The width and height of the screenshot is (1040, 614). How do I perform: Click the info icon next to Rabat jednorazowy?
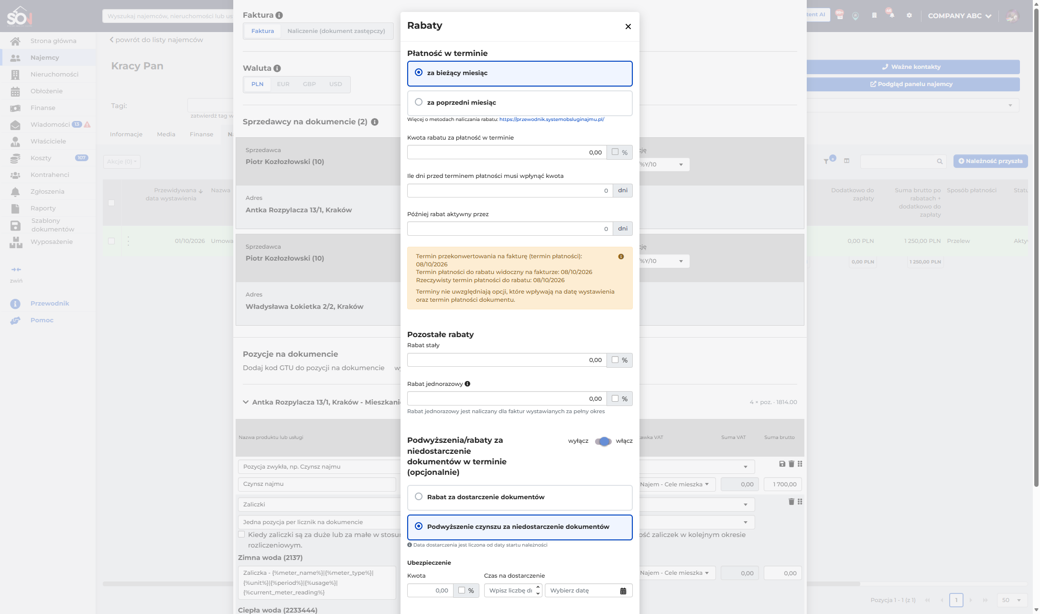point(467,384)
